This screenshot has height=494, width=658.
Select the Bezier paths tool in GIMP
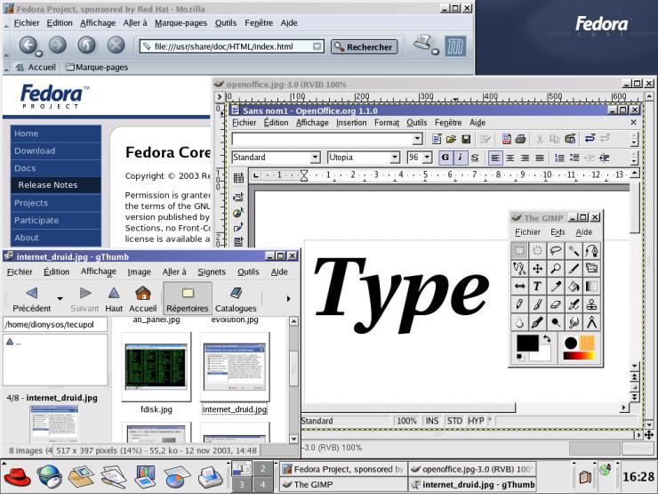point(591,251)
